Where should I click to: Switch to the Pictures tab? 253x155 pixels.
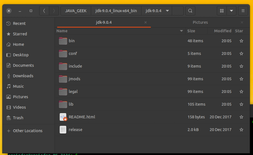pyautogui.click(x=200, y=23)
